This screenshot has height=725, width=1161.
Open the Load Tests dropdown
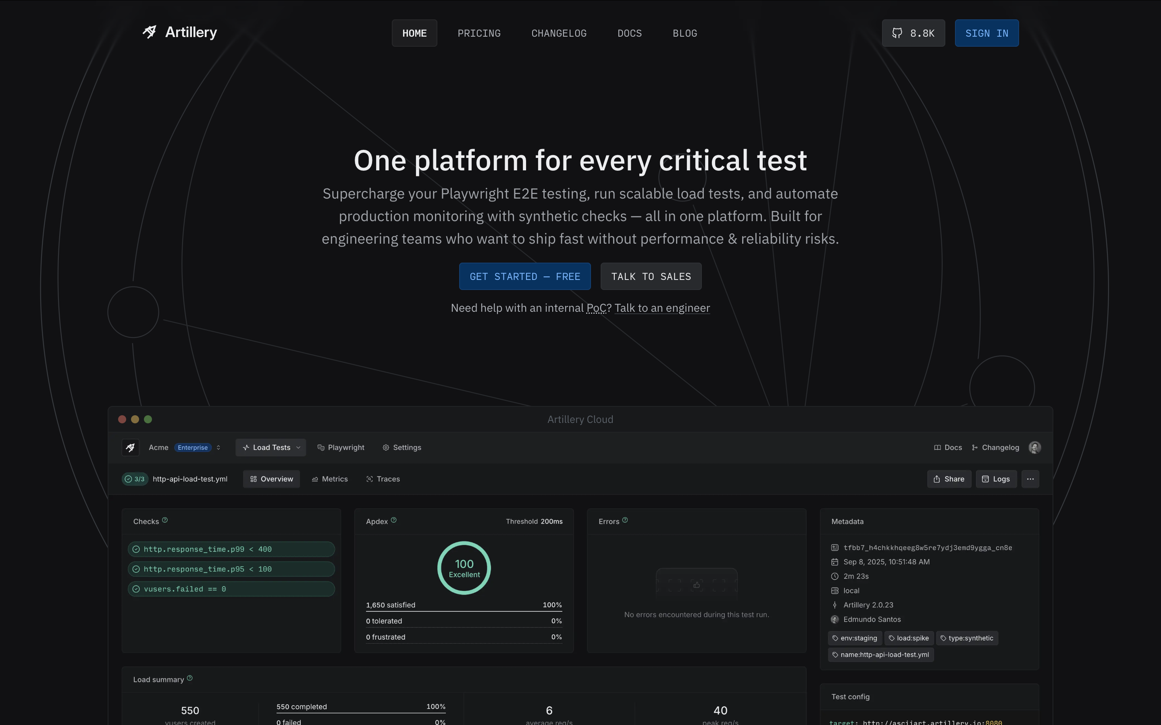coord(271,447)
